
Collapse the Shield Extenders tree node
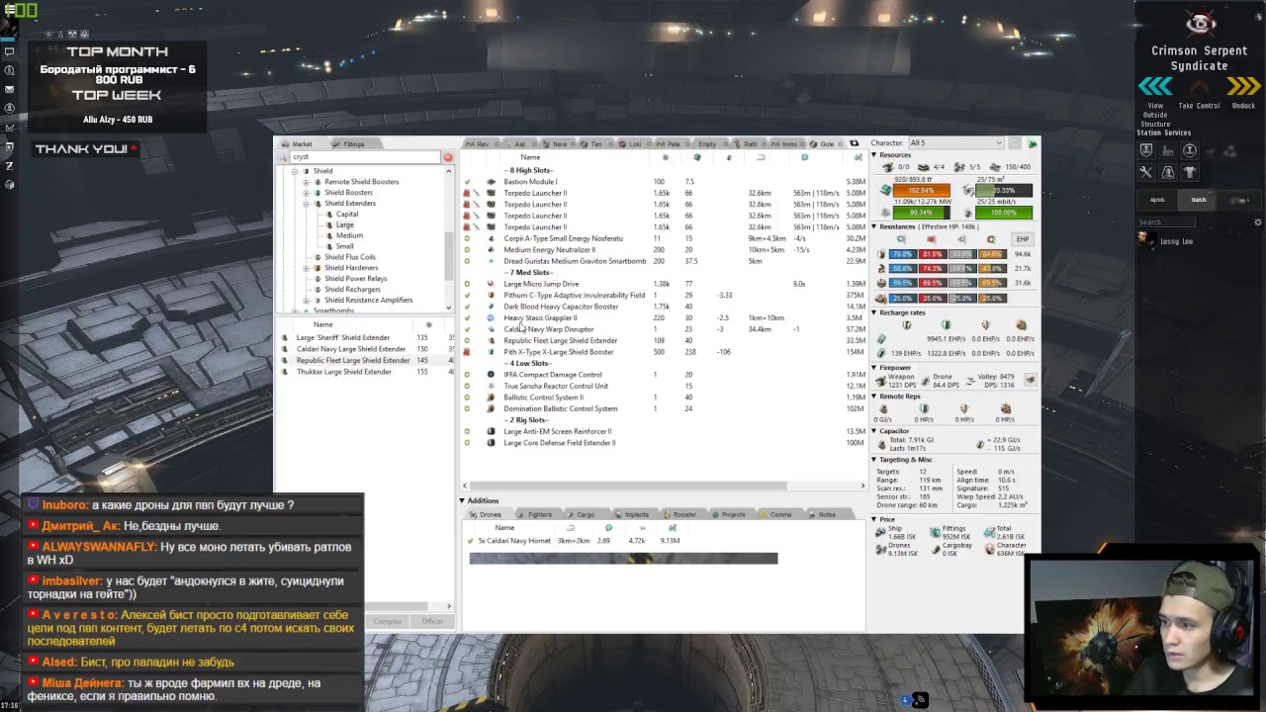307,204
